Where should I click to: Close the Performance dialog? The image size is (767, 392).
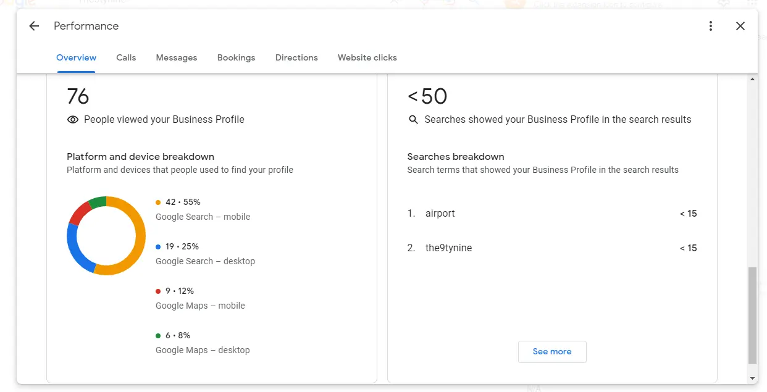(x=740, y=26)
